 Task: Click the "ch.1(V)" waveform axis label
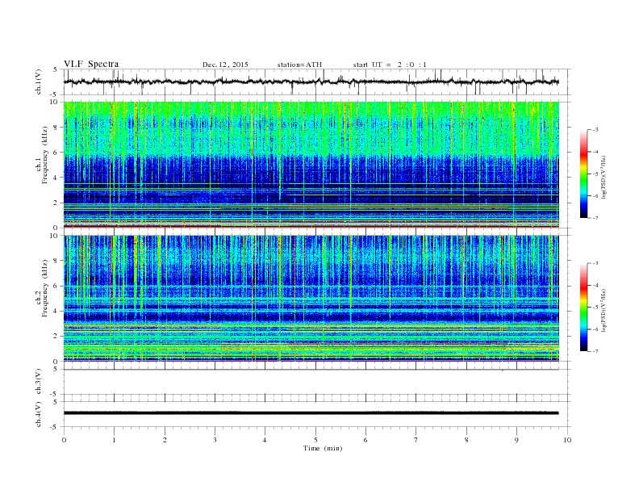(39, 82)
